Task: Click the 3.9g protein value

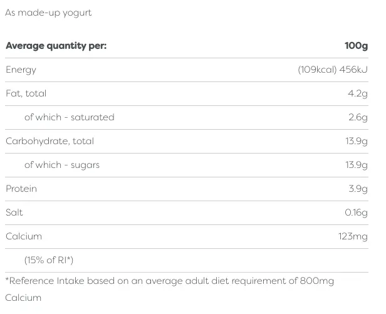Action: point(358,189)
